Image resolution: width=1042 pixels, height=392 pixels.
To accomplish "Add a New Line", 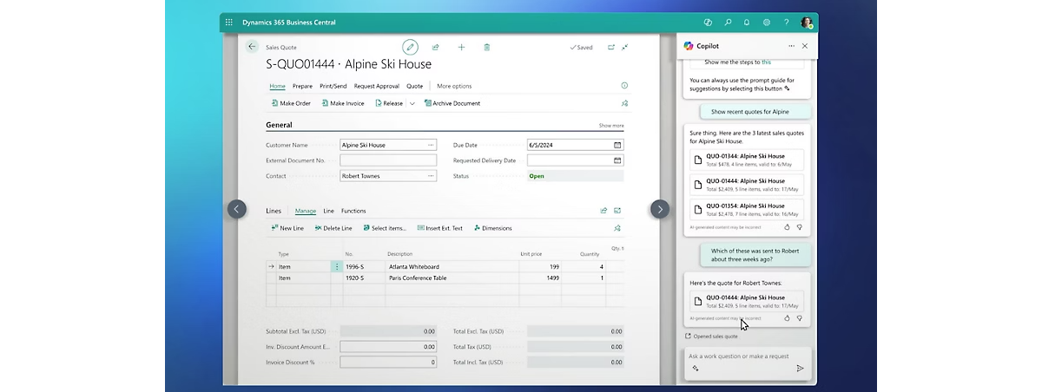I will click(287, 228).
